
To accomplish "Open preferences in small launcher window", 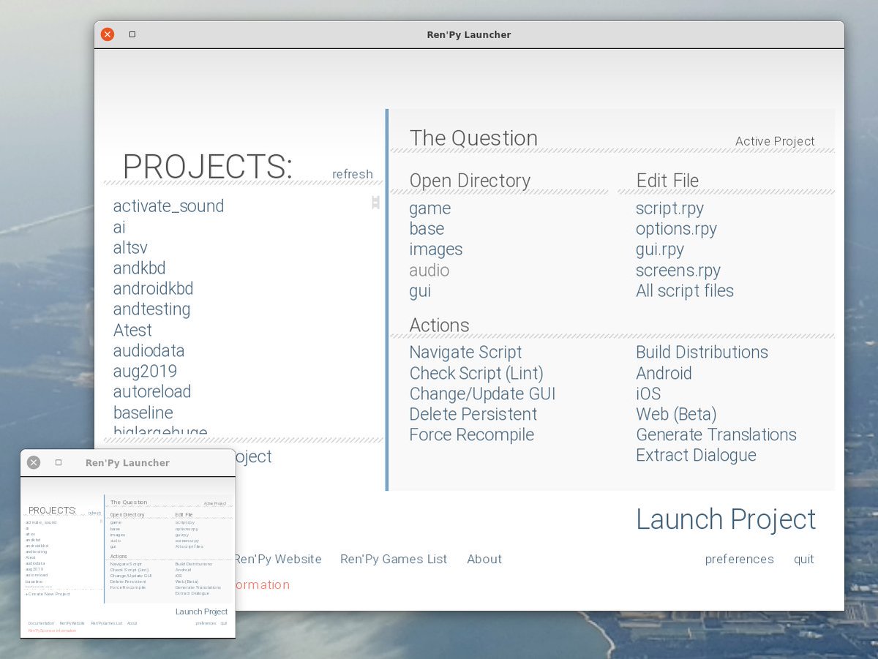I will click(206, 623).
